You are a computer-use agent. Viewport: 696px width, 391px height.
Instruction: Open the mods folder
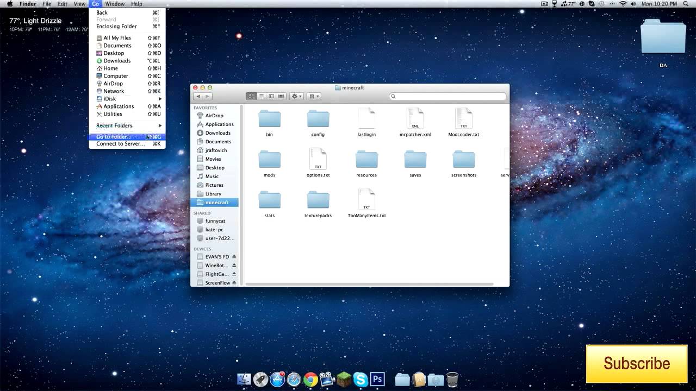coord(269,160)
